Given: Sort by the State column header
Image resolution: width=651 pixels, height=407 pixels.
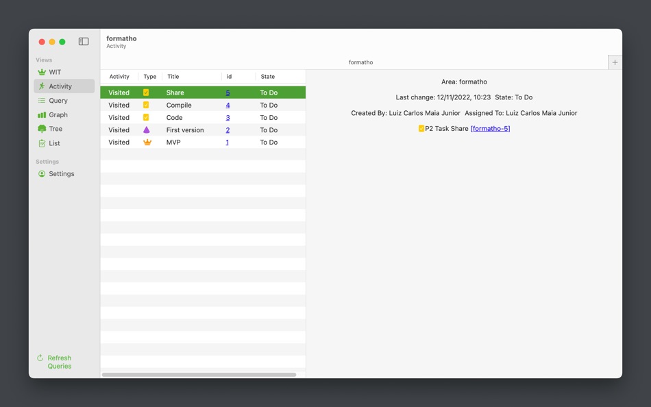Looking at the screenshot, I should tap(280, 77).
